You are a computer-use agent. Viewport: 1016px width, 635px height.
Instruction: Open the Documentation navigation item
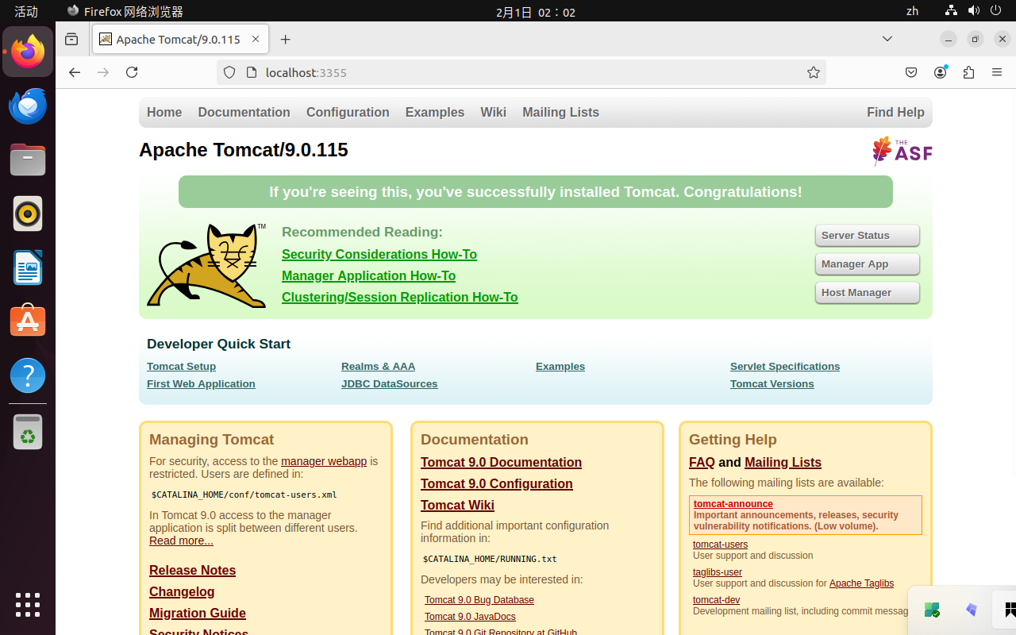coord(244,113)
